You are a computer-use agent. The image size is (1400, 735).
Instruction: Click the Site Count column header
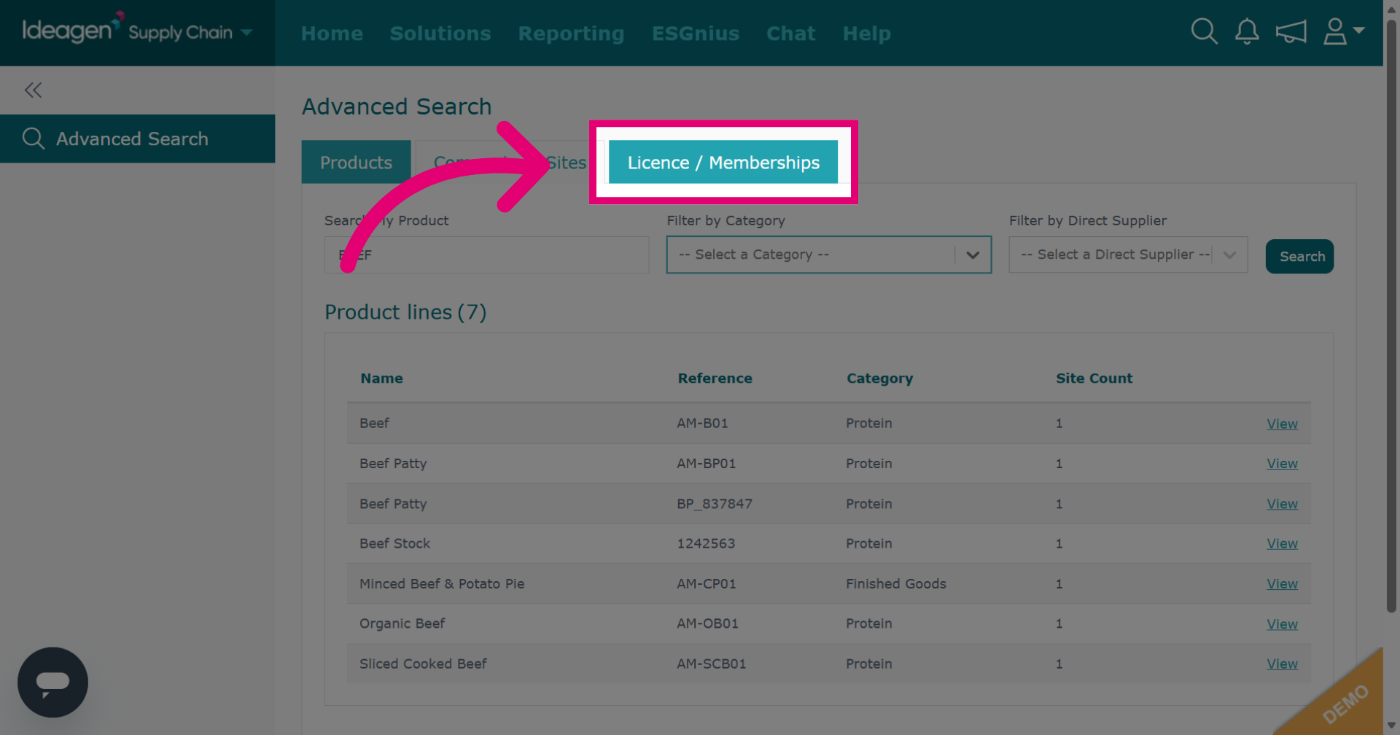click(1094, 378)
